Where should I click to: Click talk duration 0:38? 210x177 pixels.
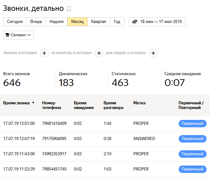coord(107,138)
